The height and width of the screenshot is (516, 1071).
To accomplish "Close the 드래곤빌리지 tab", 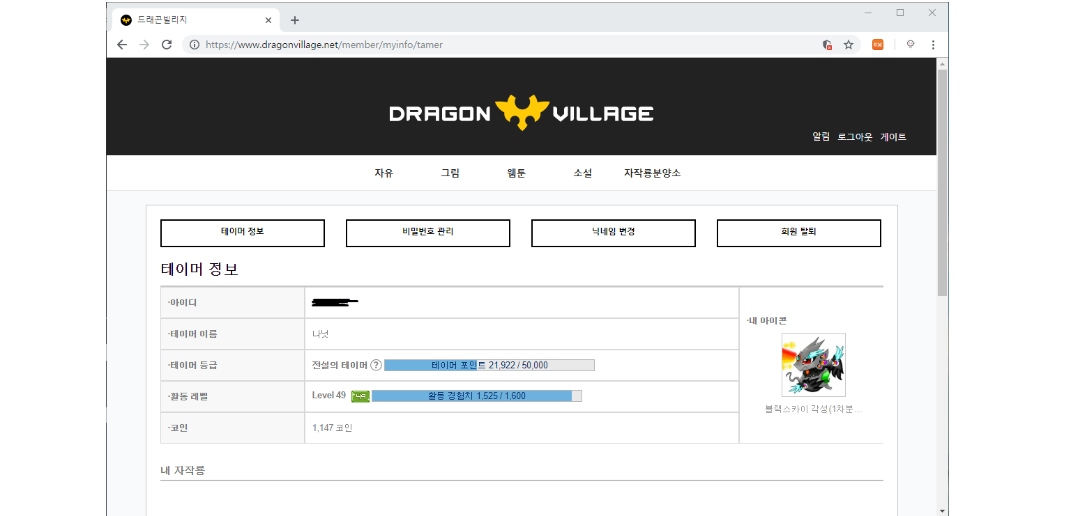I will [x=268, y=20].
